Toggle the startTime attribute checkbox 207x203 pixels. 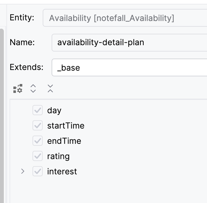(x=38, y=125)
